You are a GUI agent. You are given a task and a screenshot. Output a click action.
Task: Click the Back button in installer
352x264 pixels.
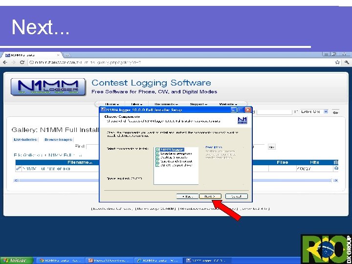click(187, 197)
